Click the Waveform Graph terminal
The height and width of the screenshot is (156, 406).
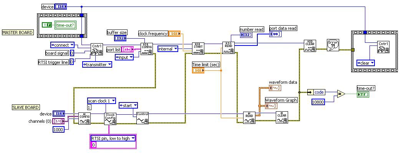coord(271,106)
